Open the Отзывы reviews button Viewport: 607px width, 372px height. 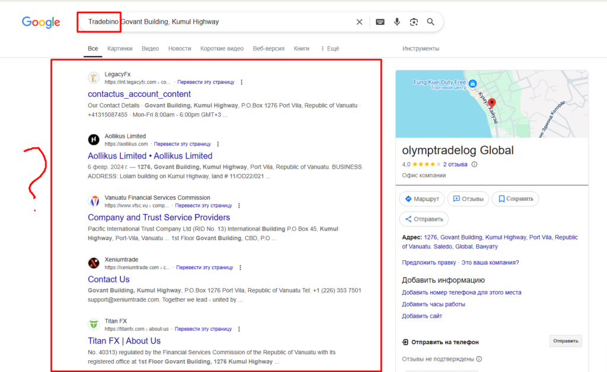[468, 199]
